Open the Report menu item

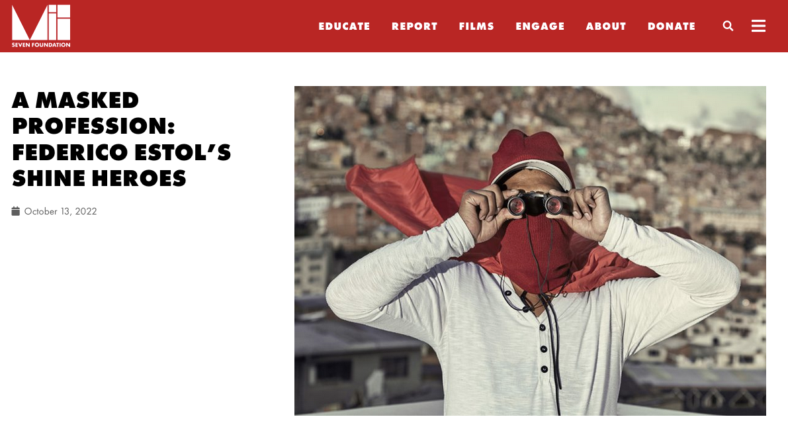click(x=415, y=26)
